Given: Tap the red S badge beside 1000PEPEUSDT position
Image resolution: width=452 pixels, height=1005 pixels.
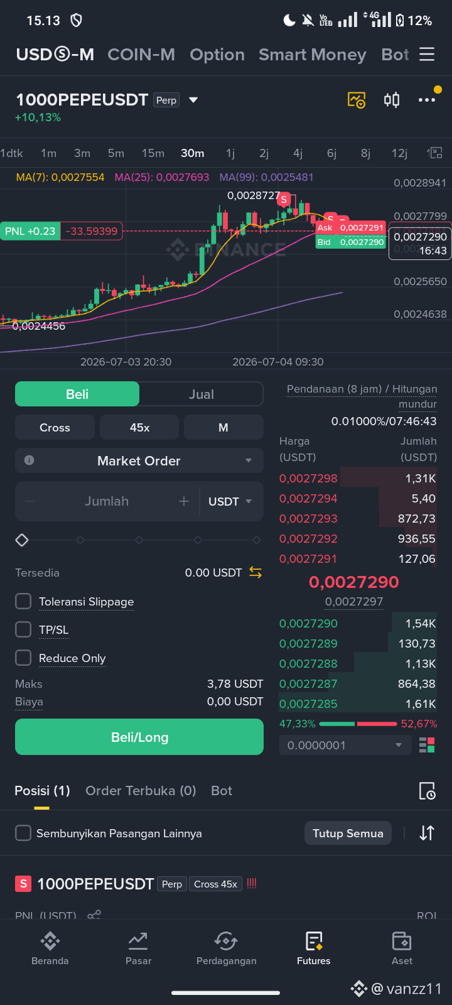Looking at the screenshot, I should 23,884.
